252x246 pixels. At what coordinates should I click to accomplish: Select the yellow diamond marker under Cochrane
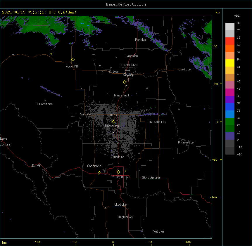99,172
